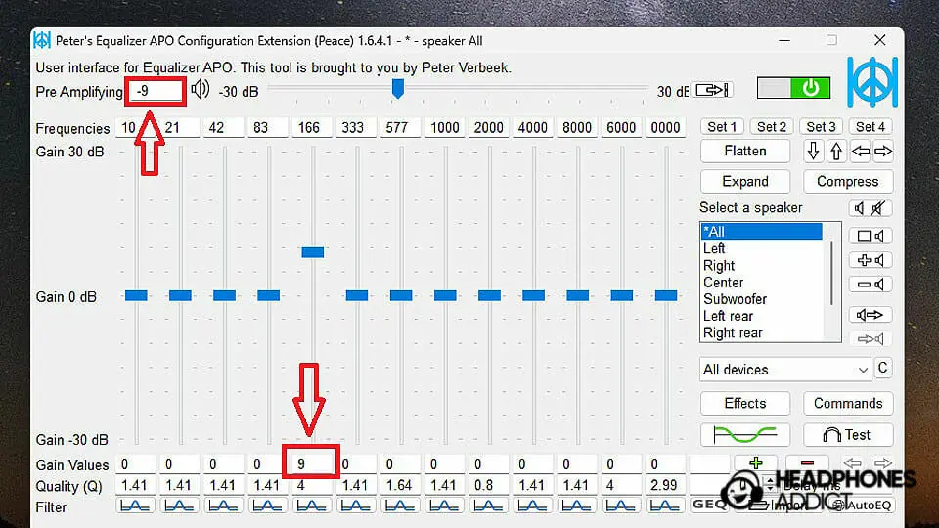Click the battery-arrow icon right of the pre-amp slider

712,90
